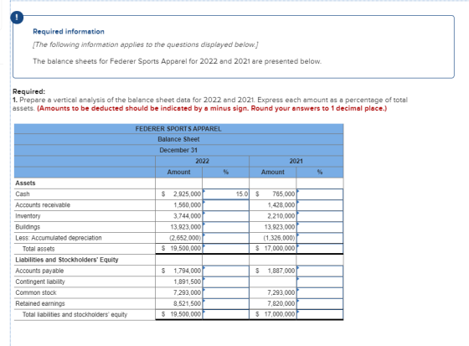Image resolution: width=469 pixels, height=346 pixels.
Task: Click the 2021 year column header
Action: pyautogui.click(x=296, y=161)
